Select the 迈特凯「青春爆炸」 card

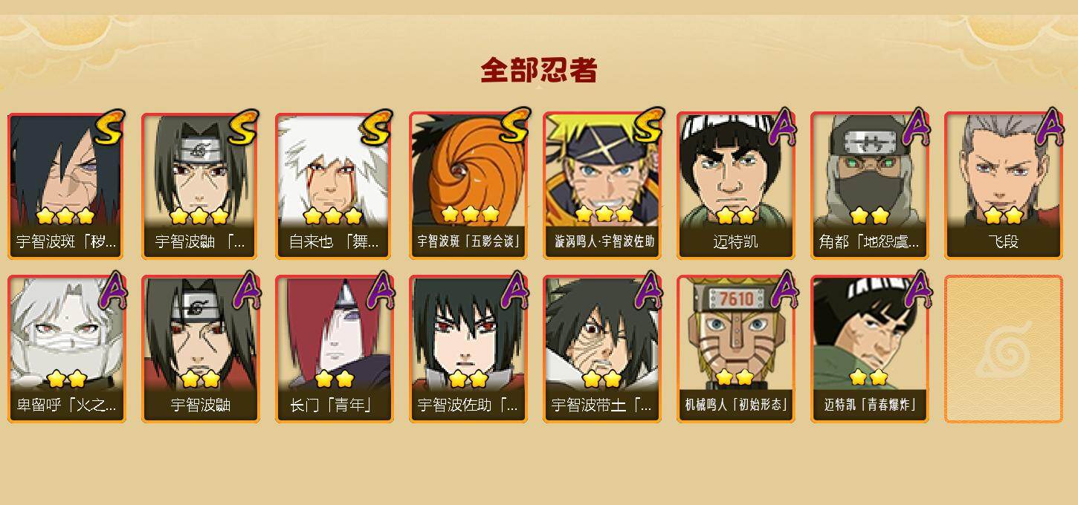tap(869, 349)
